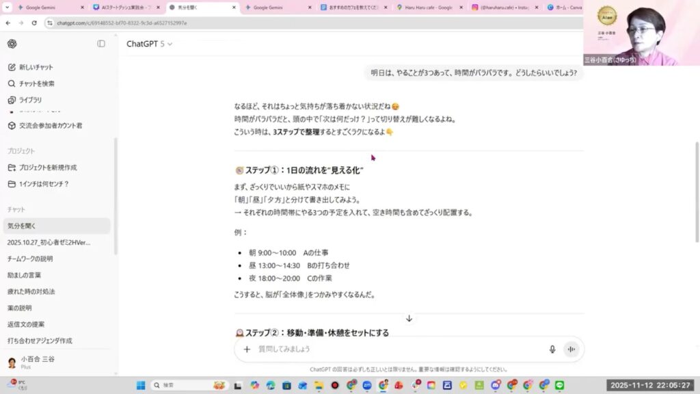The width and height of the screenshot is (700, 394).
Task: Switch to the Haru Haru cafe browser tab
Action: [x=431, y=8]
